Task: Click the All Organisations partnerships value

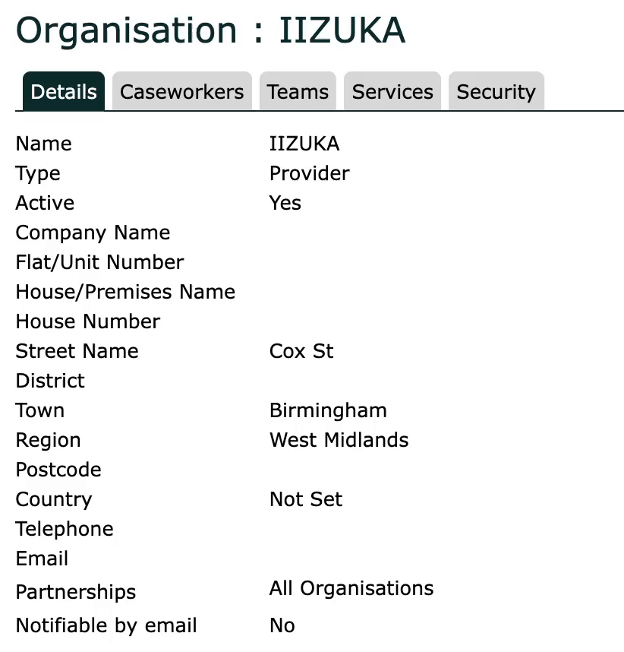Action: 351,588
